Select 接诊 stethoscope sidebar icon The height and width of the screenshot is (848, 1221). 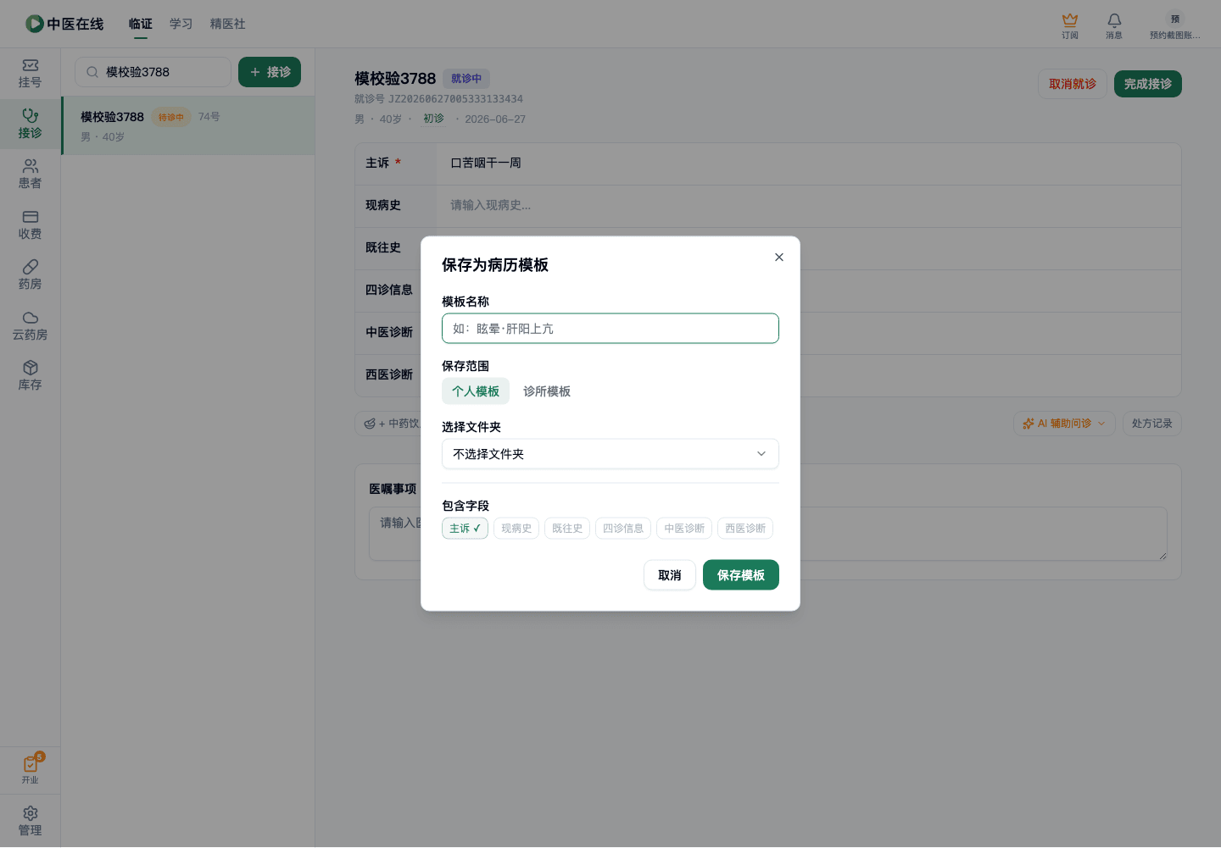pyautogui.click(x=31, y=115)
